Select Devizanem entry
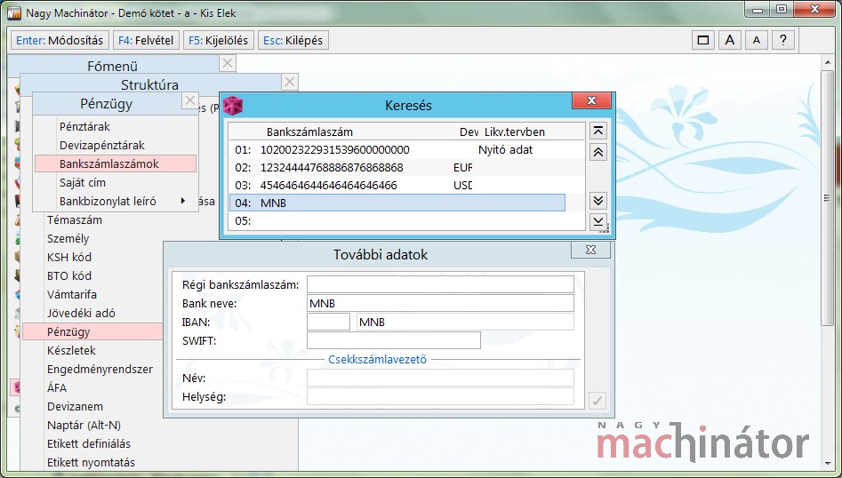The height and width of the screenshot is (478, 842). coord(76,406)
